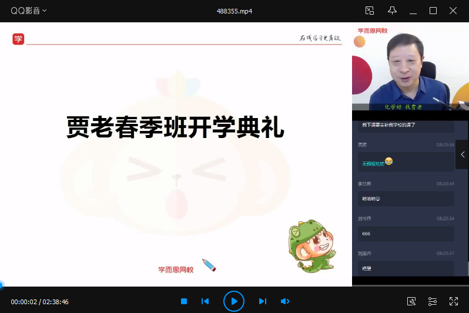This screenshot has width=469, height=313.
Task: Click the 贾老春季班开学典礼 video title area
Action: coord(175,127)
